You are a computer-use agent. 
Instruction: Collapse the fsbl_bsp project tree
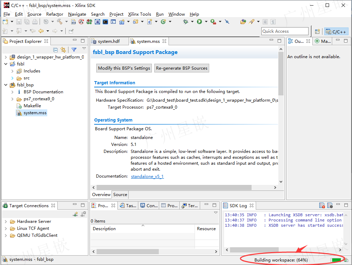click(6, 85)
